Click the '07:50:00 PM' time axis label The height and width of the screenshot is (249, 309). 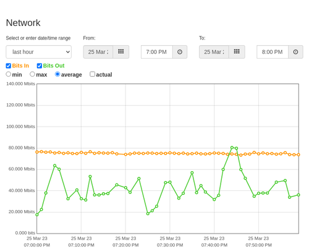[x=258, y=245]
